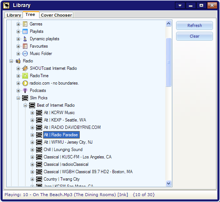Expand the Genres node
The height and width of the screenshot is (202, 220).
pyautogui.click(x=18, y=24)
